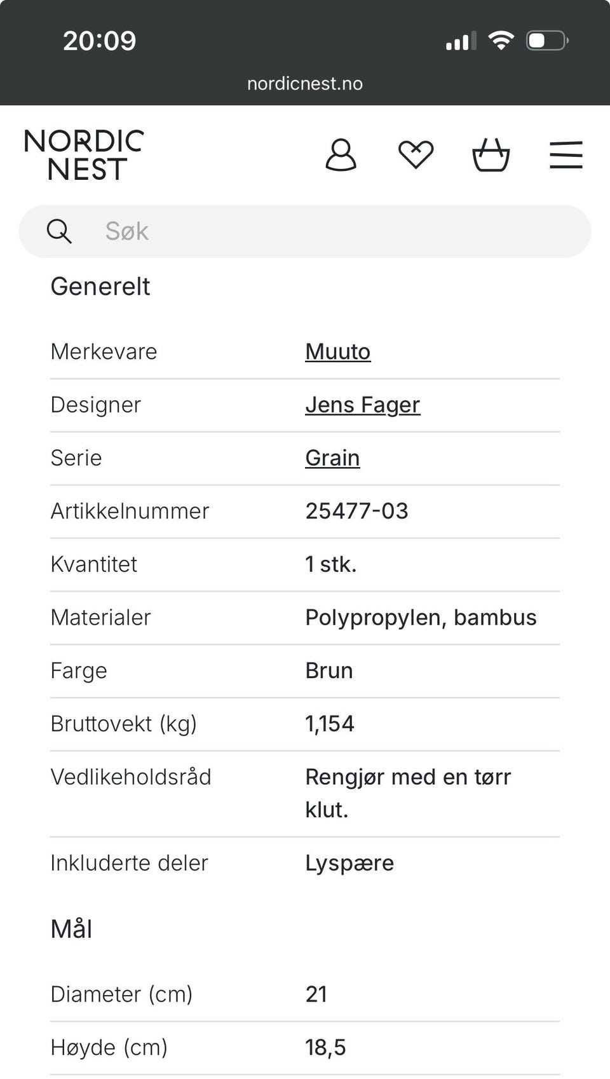Tap the 20:09 clock in status bar
610x1079 pixels.
(100, 41)
